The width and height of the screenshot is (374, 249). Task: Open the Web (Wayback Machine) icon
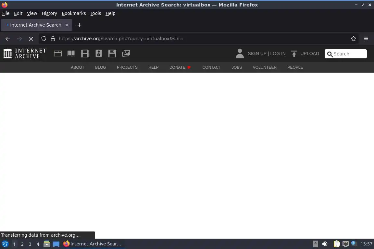click(58, 53)
